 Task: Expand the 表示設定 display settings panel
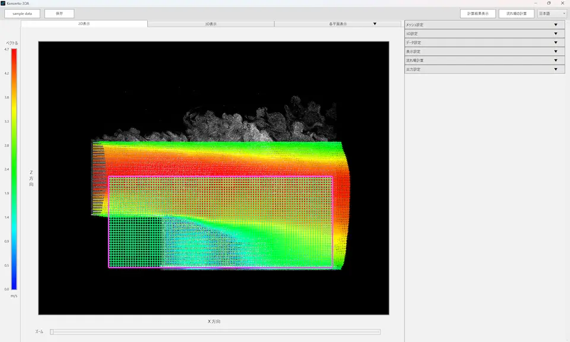pyautogui.click(x=484, y=51)
